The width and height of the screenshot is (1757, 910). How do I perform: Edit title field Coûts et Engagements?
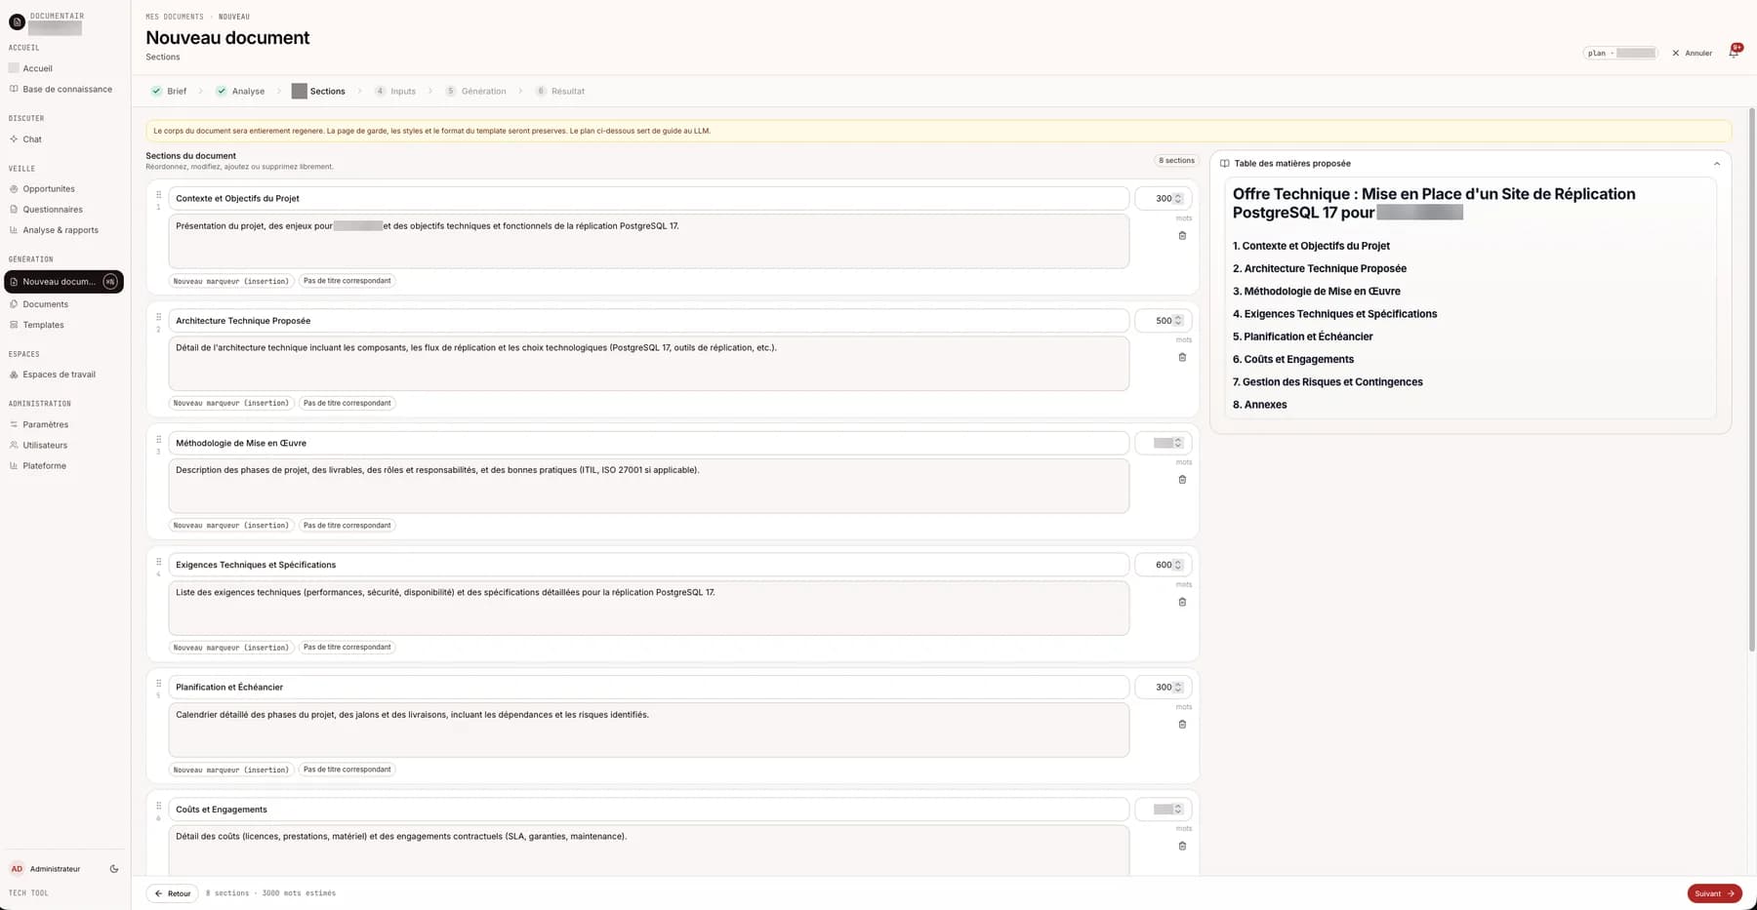point(648,809)
